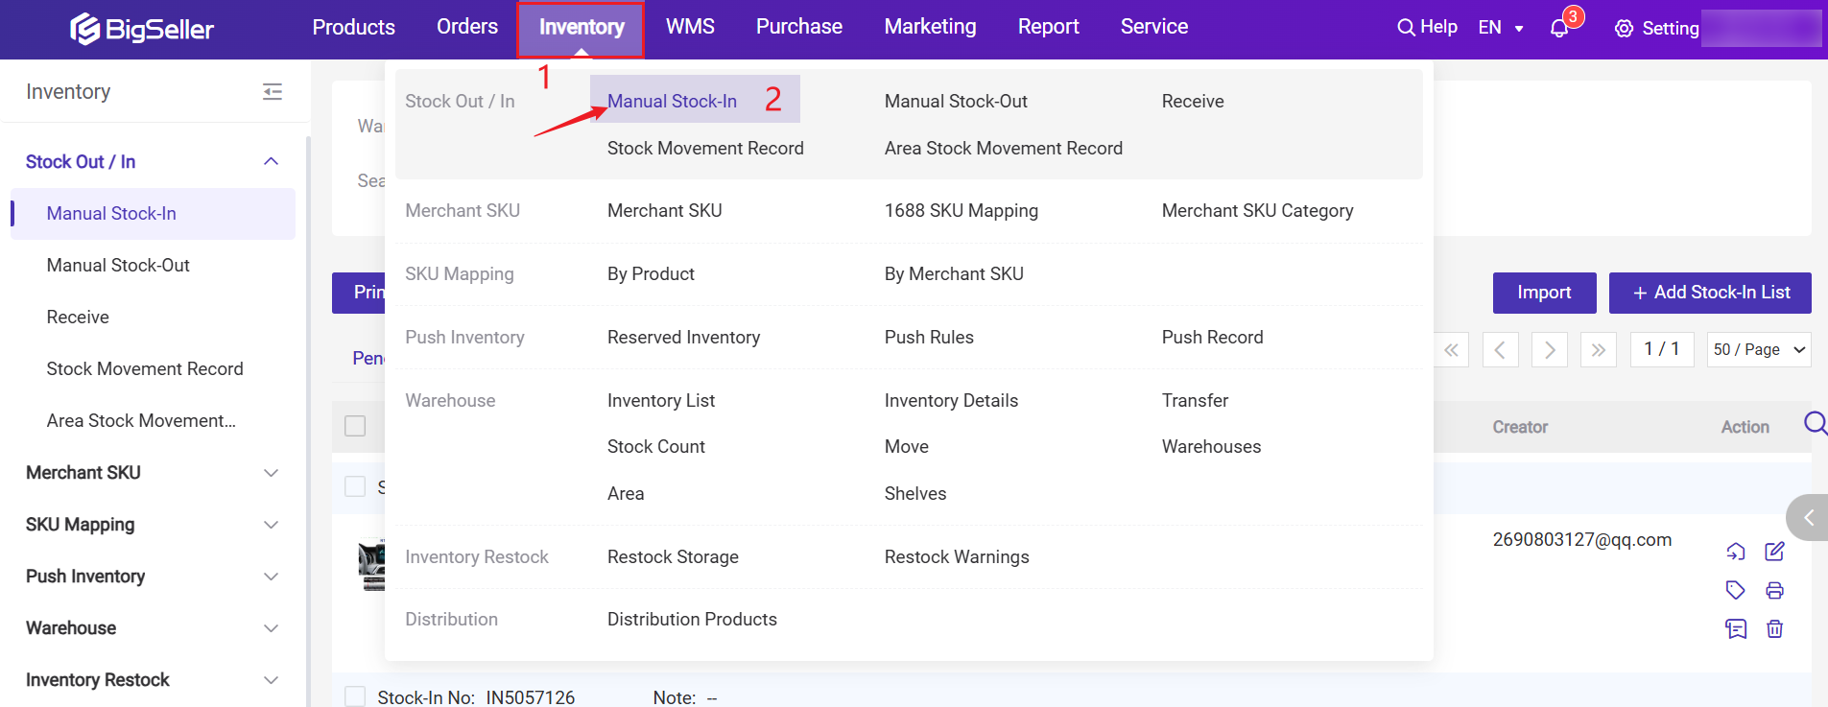Go to the next page arrow
1828x707 pixels.
click(1549, 350)
